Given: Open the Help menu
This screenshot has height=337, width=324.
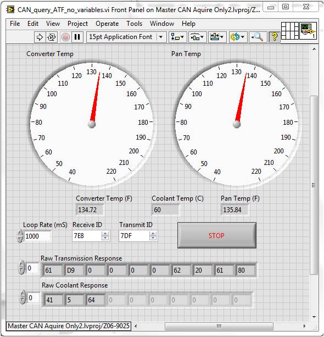Looking at the screenshot, I should tap(188, 24).
